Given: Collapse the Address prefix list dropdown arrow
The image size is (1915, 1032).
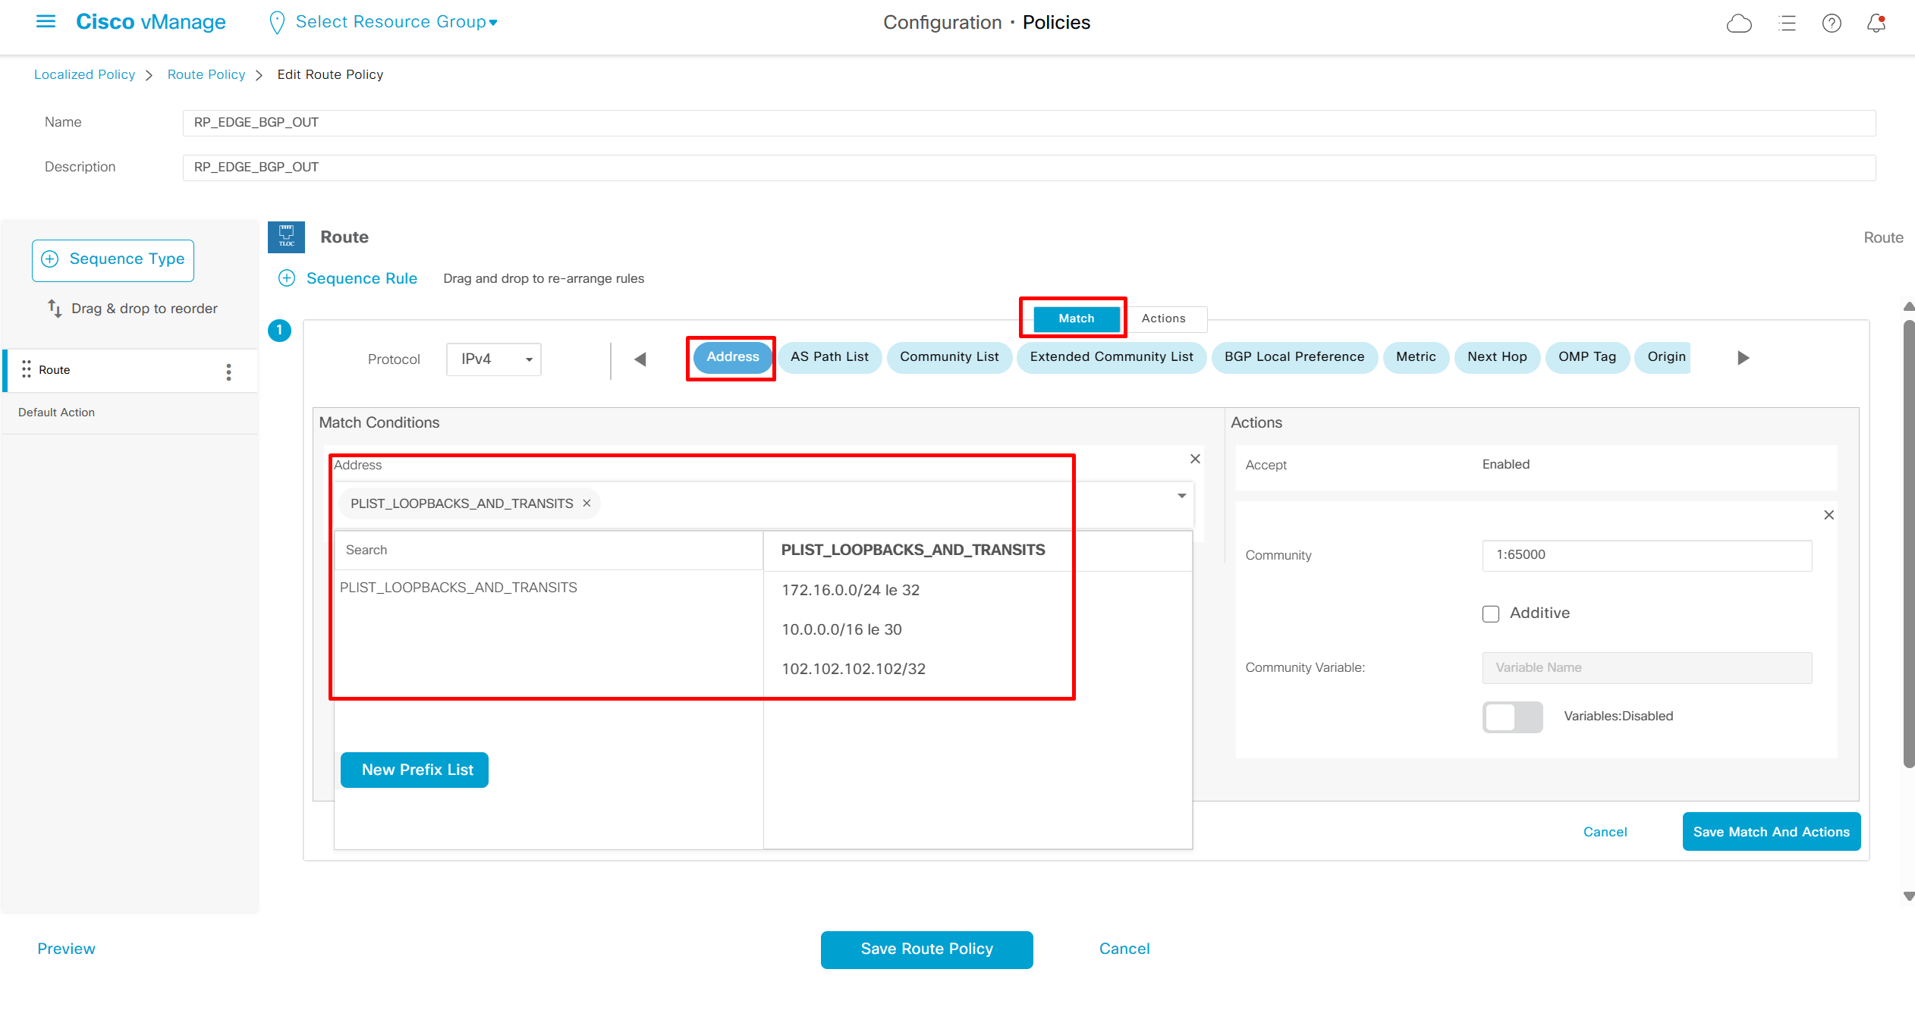Looking at the screenshot, I should (x=1181, y=496).
